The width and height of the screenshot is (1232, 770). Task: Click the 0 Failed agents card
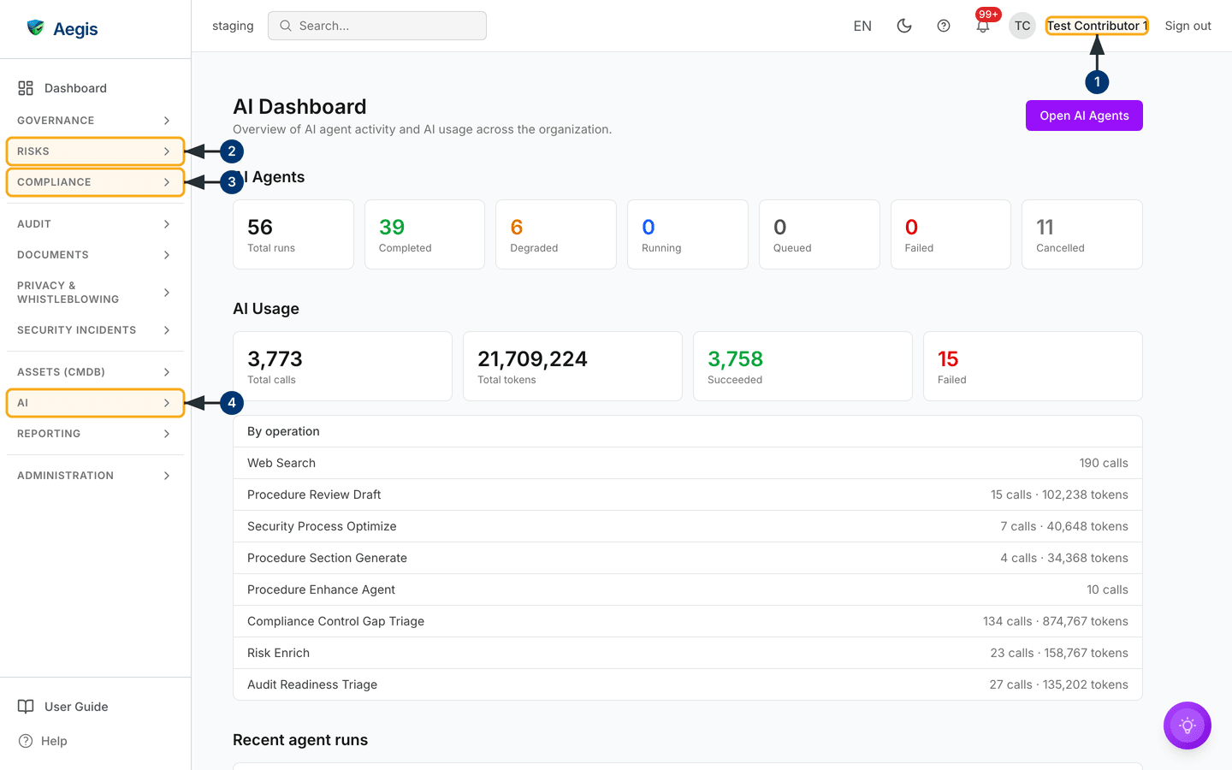951,234
